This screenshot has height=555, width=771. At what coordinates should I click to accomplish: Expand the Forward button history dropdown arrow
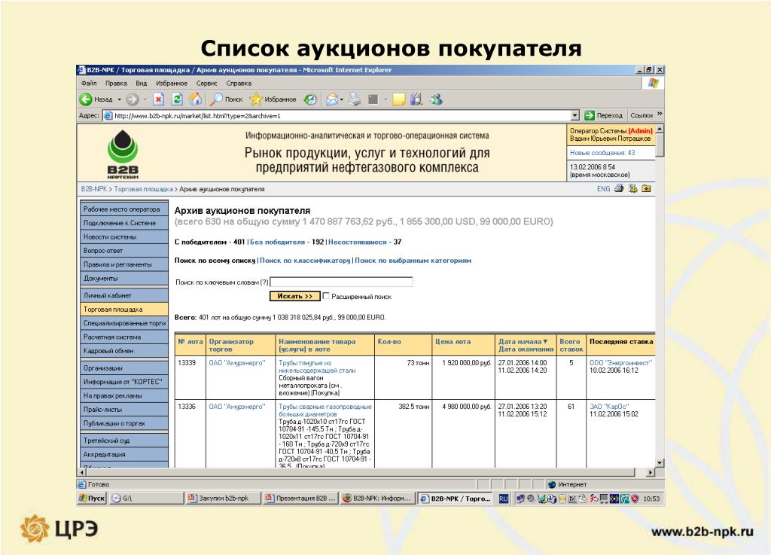[x=145, y=100]
